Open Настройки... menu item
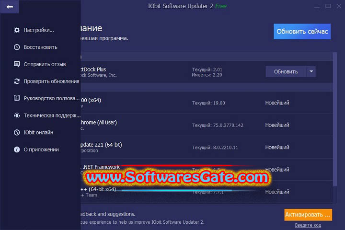This screenshot has height=230, width=345. [x=39, y=30]
